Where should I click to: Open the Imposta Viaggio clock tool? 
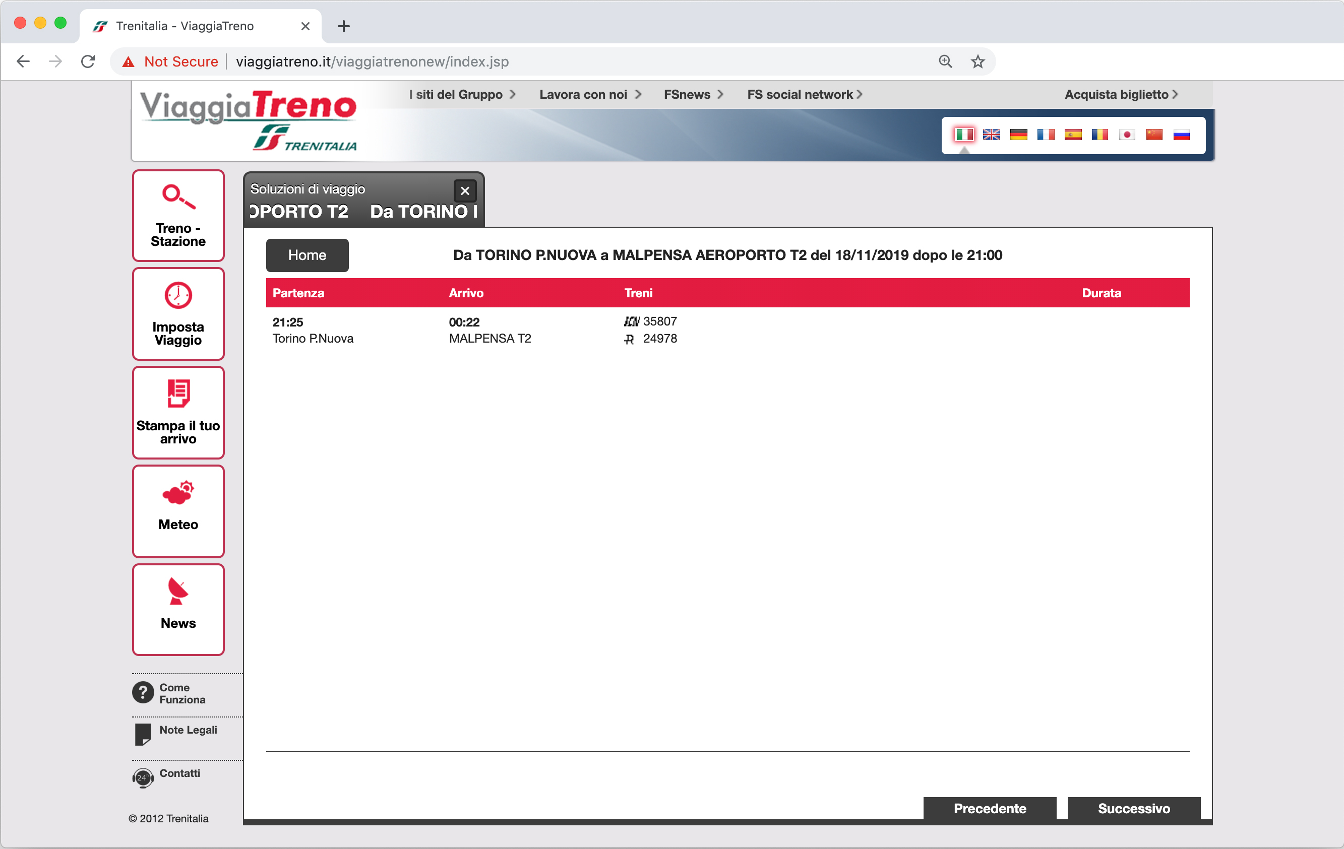coord(177,313)
